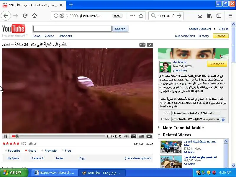
Task: Open the browser library icon
Action: [209, 16]
